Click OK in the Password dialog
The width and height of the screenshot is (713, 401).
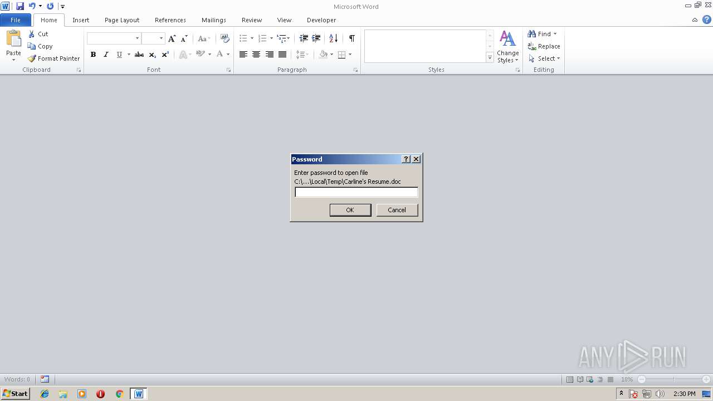pyautogui.click(x=350, y=210)
